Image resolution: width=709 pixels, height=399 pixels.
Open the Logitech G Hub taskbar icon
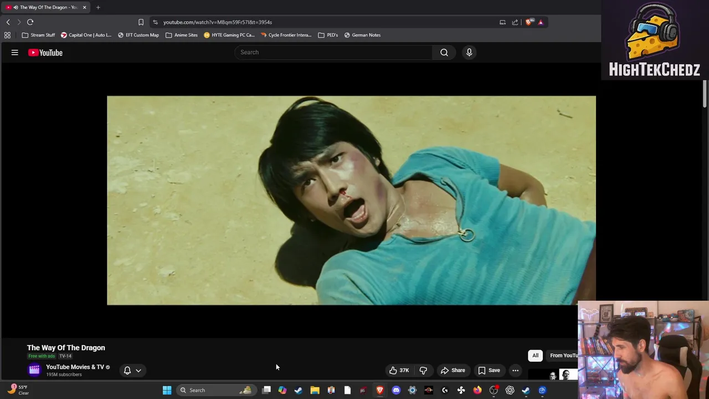click(x=445, y=390)
